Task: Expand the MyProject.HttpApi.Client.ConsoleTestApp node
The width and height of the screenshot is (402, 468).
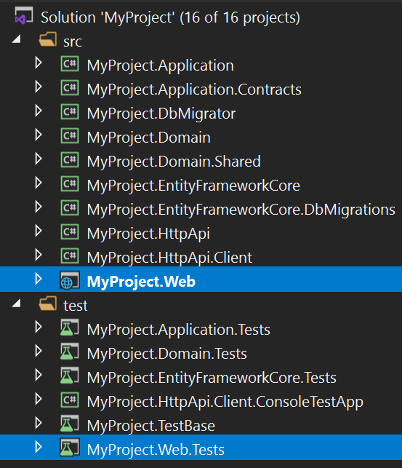Action: point(39,399)
